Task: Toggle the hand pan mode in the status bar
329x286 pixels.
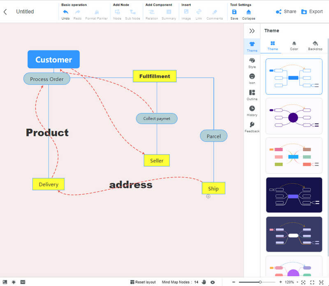Action: 204,282
